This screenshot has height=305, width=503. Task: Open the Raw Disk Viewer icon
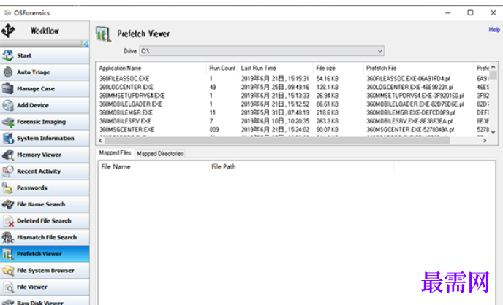click(x=8, y=302)
